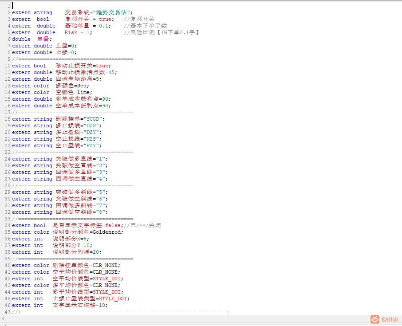Click the 突破做多斜线="5" line
This screenshot has height=326, width=402.
tap(60, 192)
